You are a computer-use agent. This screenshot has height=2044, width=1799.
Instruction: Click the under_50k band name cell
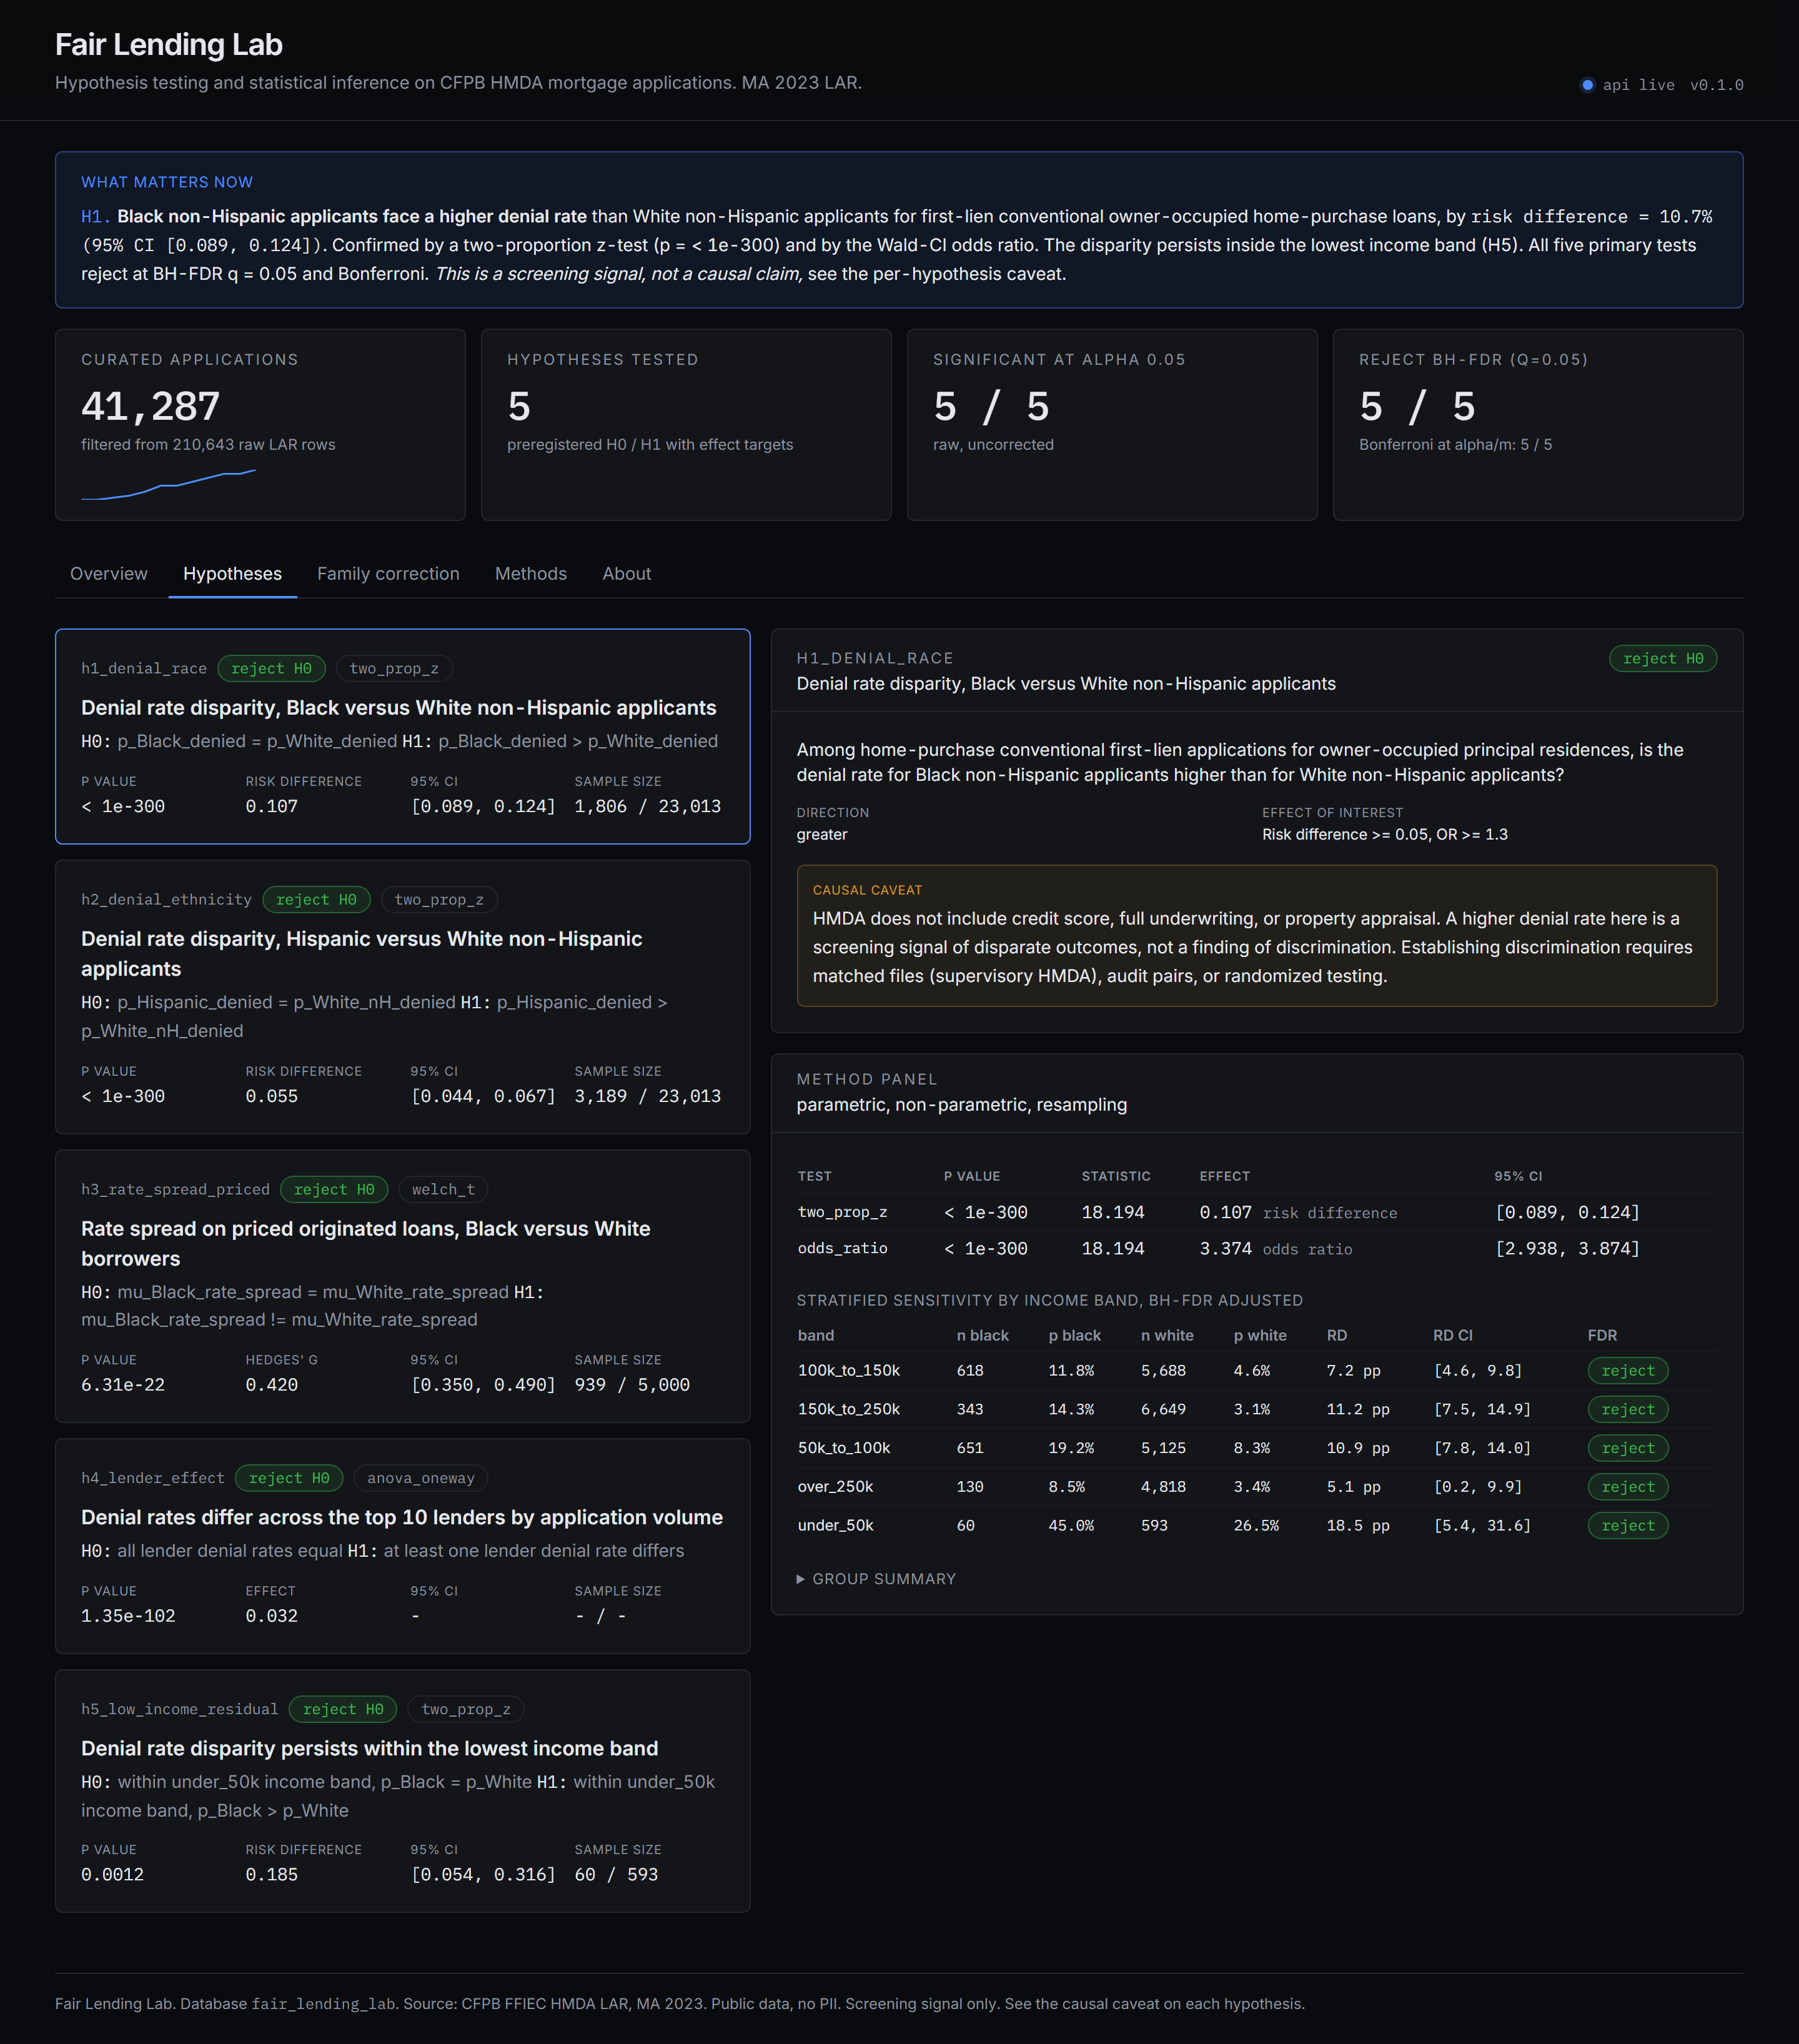pyautogui.click(x=835, y=1526)
